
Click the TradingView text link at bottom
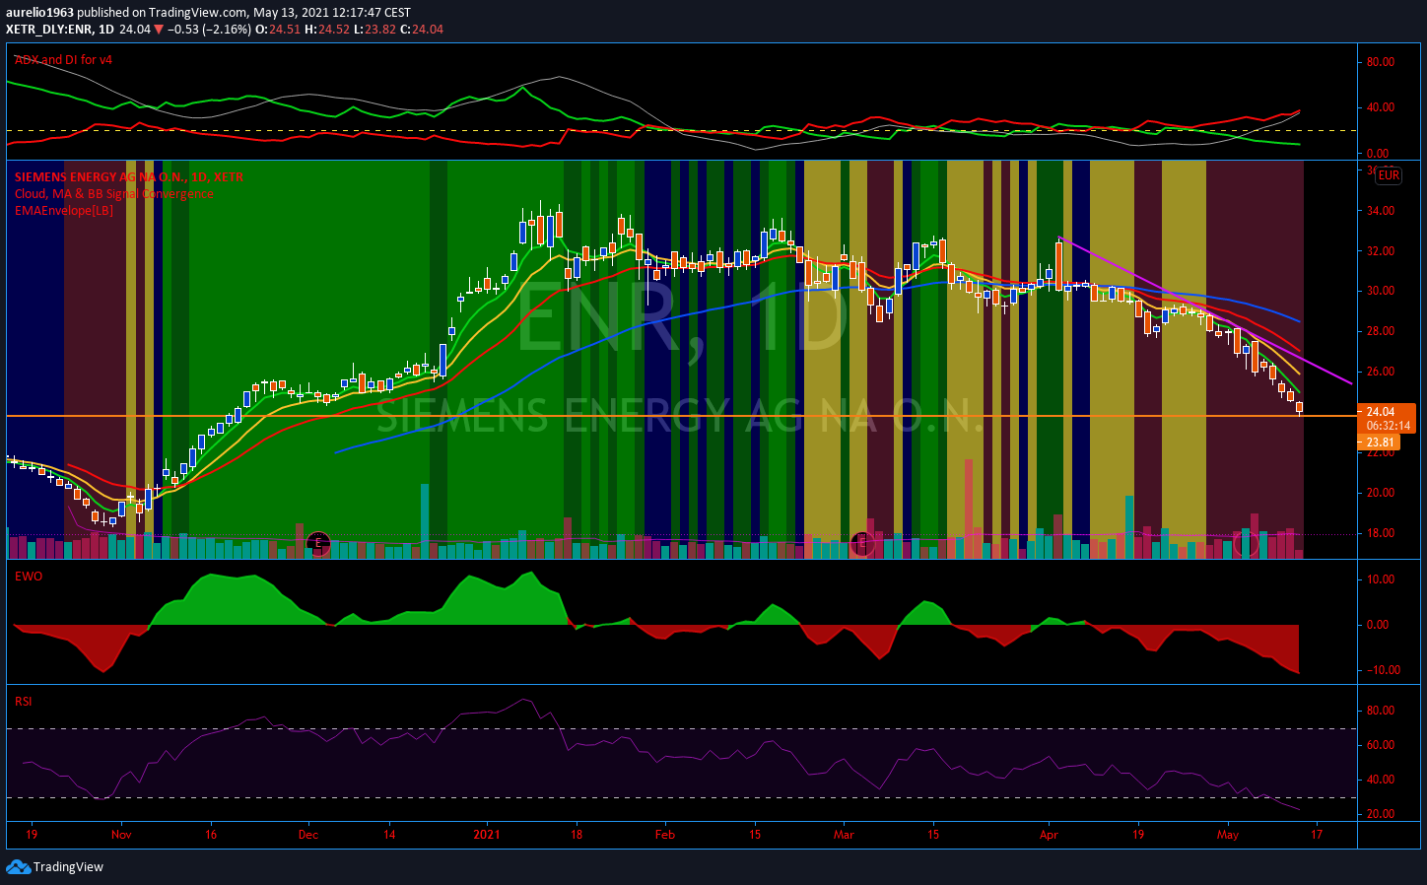pos(70,867)
